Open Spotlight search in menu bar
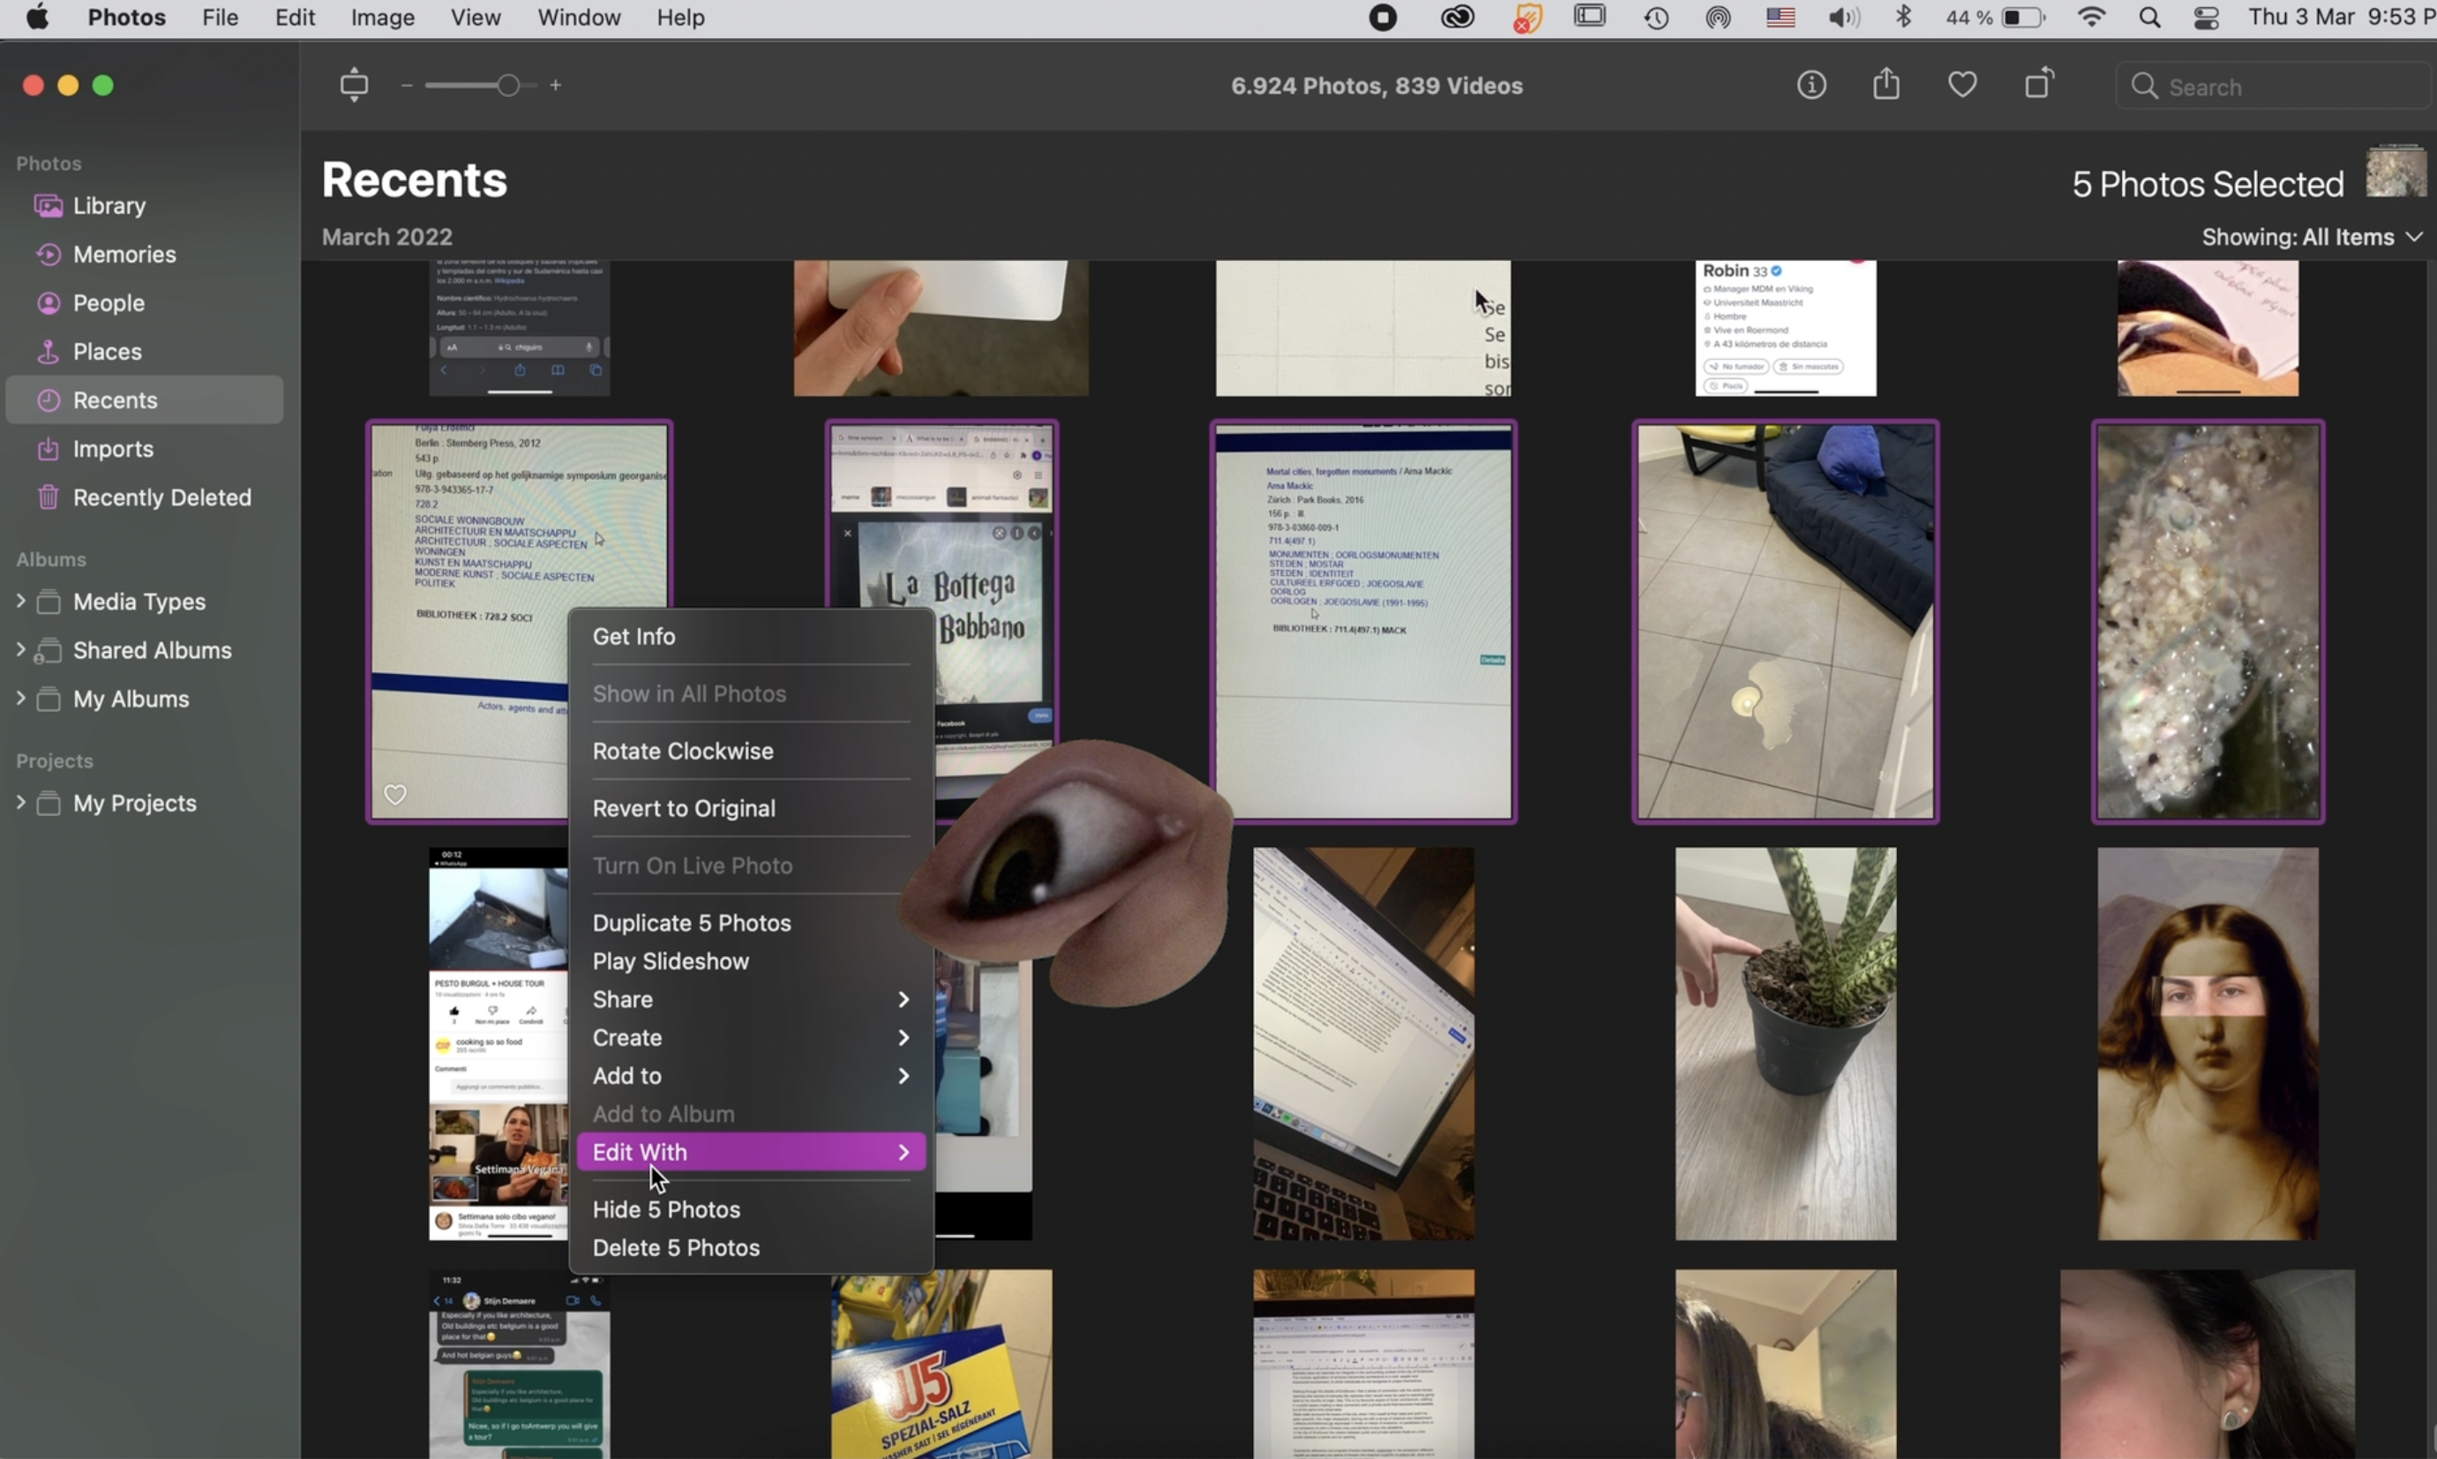The image size is (2437, 1459). (2148, 18)
